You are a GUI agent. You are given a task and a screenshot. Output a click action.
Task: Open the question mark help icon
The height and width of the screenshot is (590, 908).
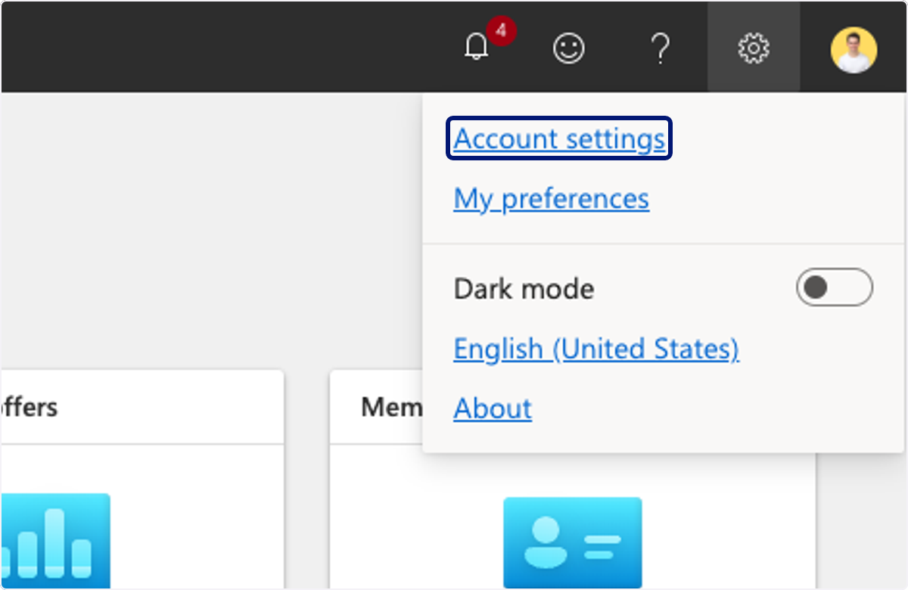661,49
